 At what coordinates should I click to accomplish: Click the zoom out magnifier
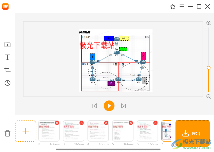209,96
